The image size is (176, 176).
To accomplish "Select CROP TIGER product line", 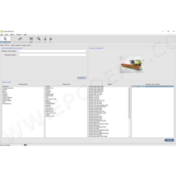I will (66, 96).
